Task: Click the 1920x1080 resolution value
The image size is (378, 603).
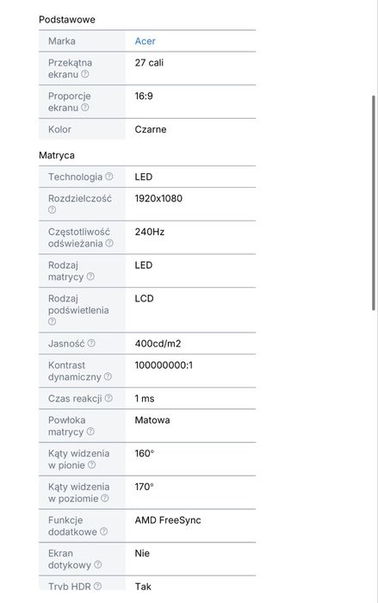Action: (158, 198)
